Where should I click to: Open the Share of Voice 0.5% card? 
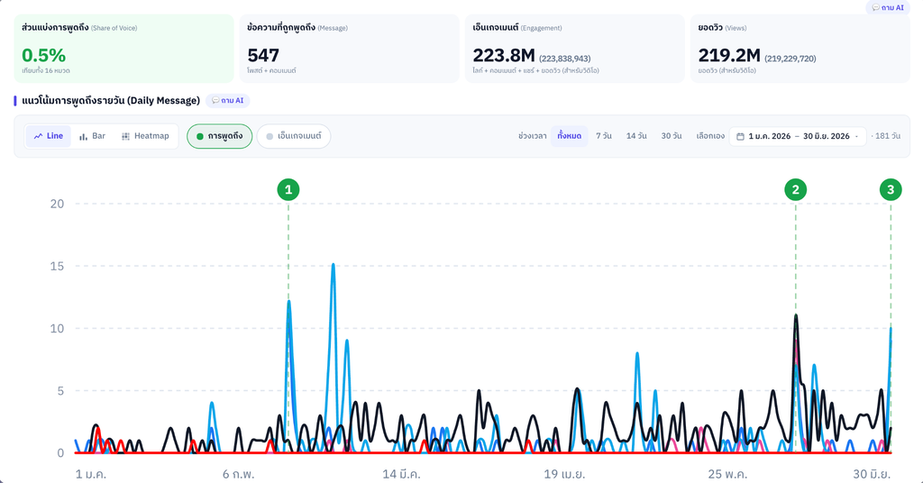[124, 49]
